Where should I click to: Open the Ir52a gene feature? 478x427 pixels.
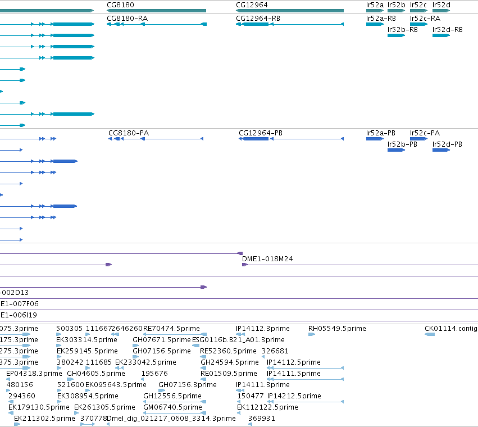(x=375, y=11)
